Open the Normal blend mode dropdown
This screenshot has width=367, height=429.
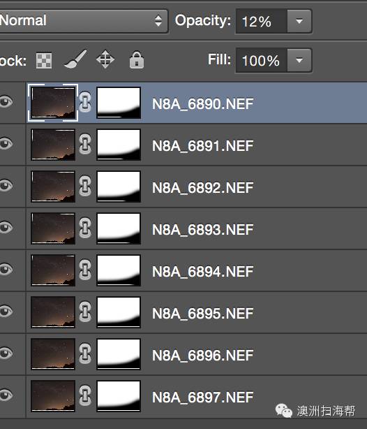(x=83, y=21)
